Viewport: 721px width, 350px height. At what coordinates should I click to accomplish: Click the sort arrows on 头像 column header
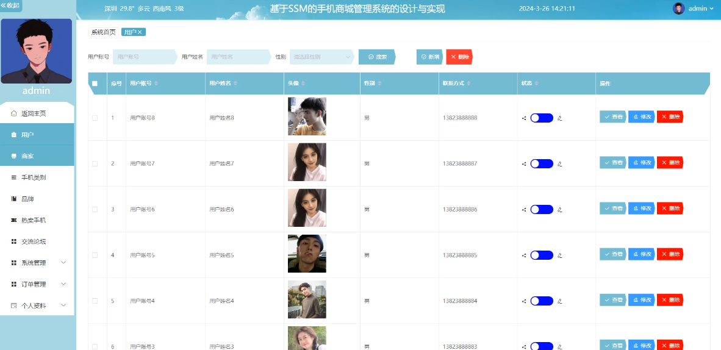[x=303, y=84]
